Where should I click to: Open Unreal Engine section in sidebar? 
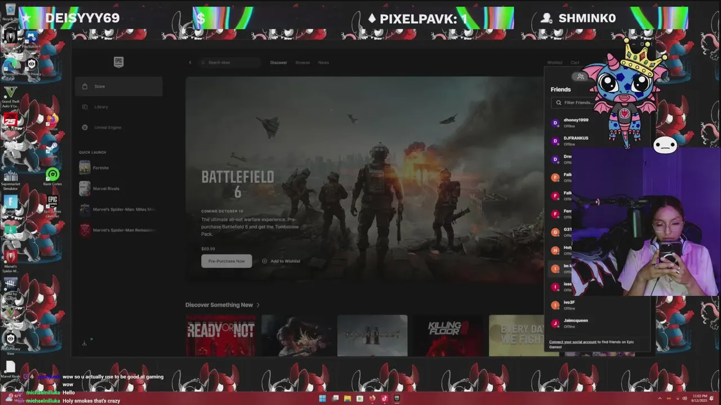coord(119,128)
